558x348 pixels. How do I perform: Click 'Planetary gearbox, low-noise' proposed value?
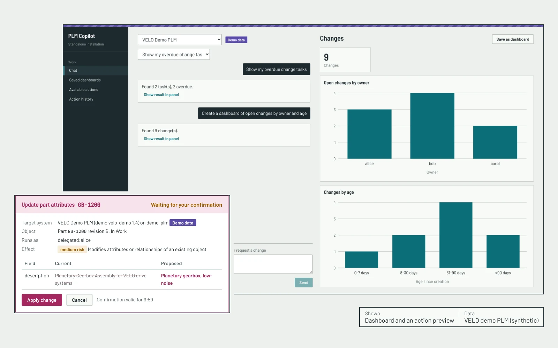point(187,279)
